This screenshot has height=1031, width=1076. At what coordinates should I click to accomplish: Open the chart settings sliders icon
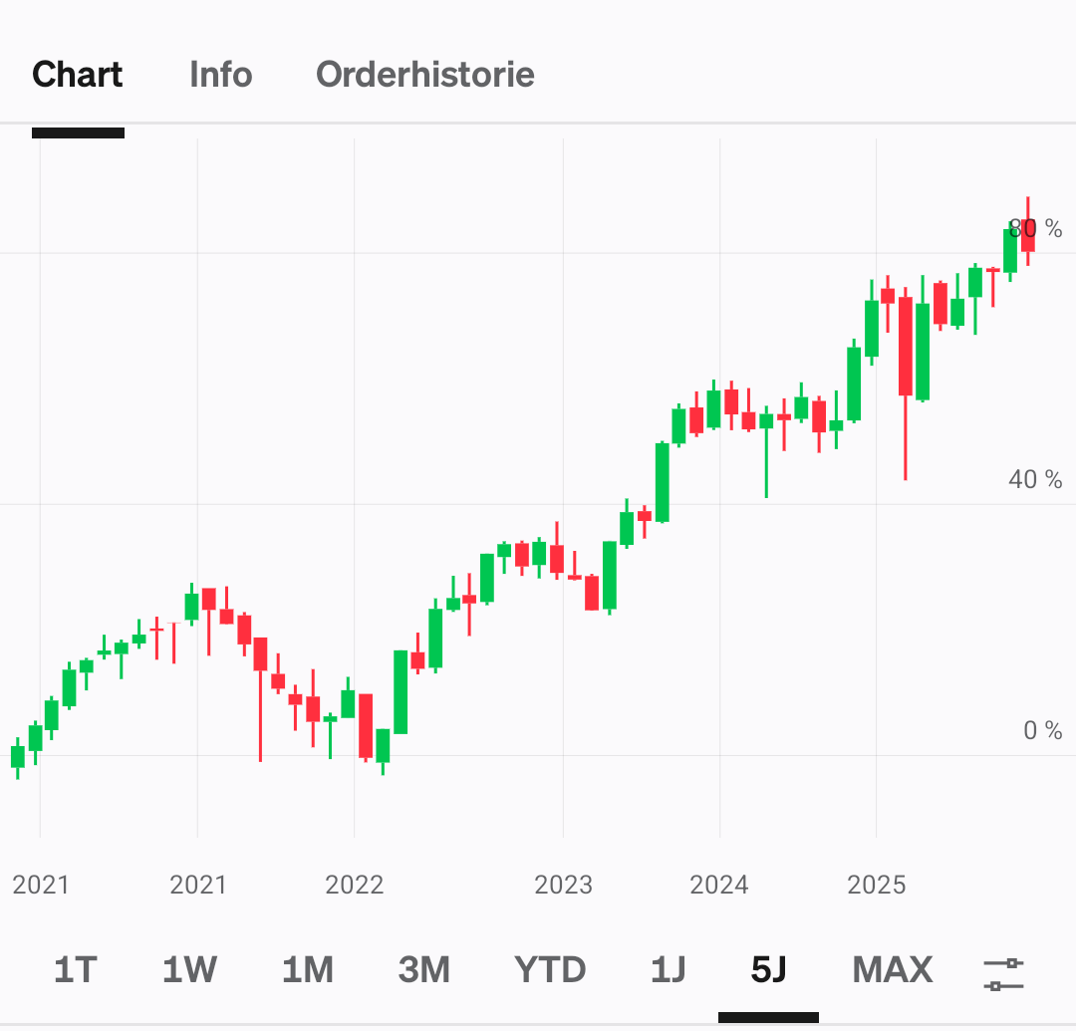coord(1003,973)
